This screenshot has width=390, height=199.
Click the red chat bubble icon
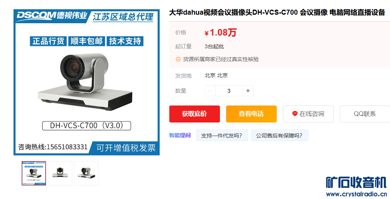295,114
